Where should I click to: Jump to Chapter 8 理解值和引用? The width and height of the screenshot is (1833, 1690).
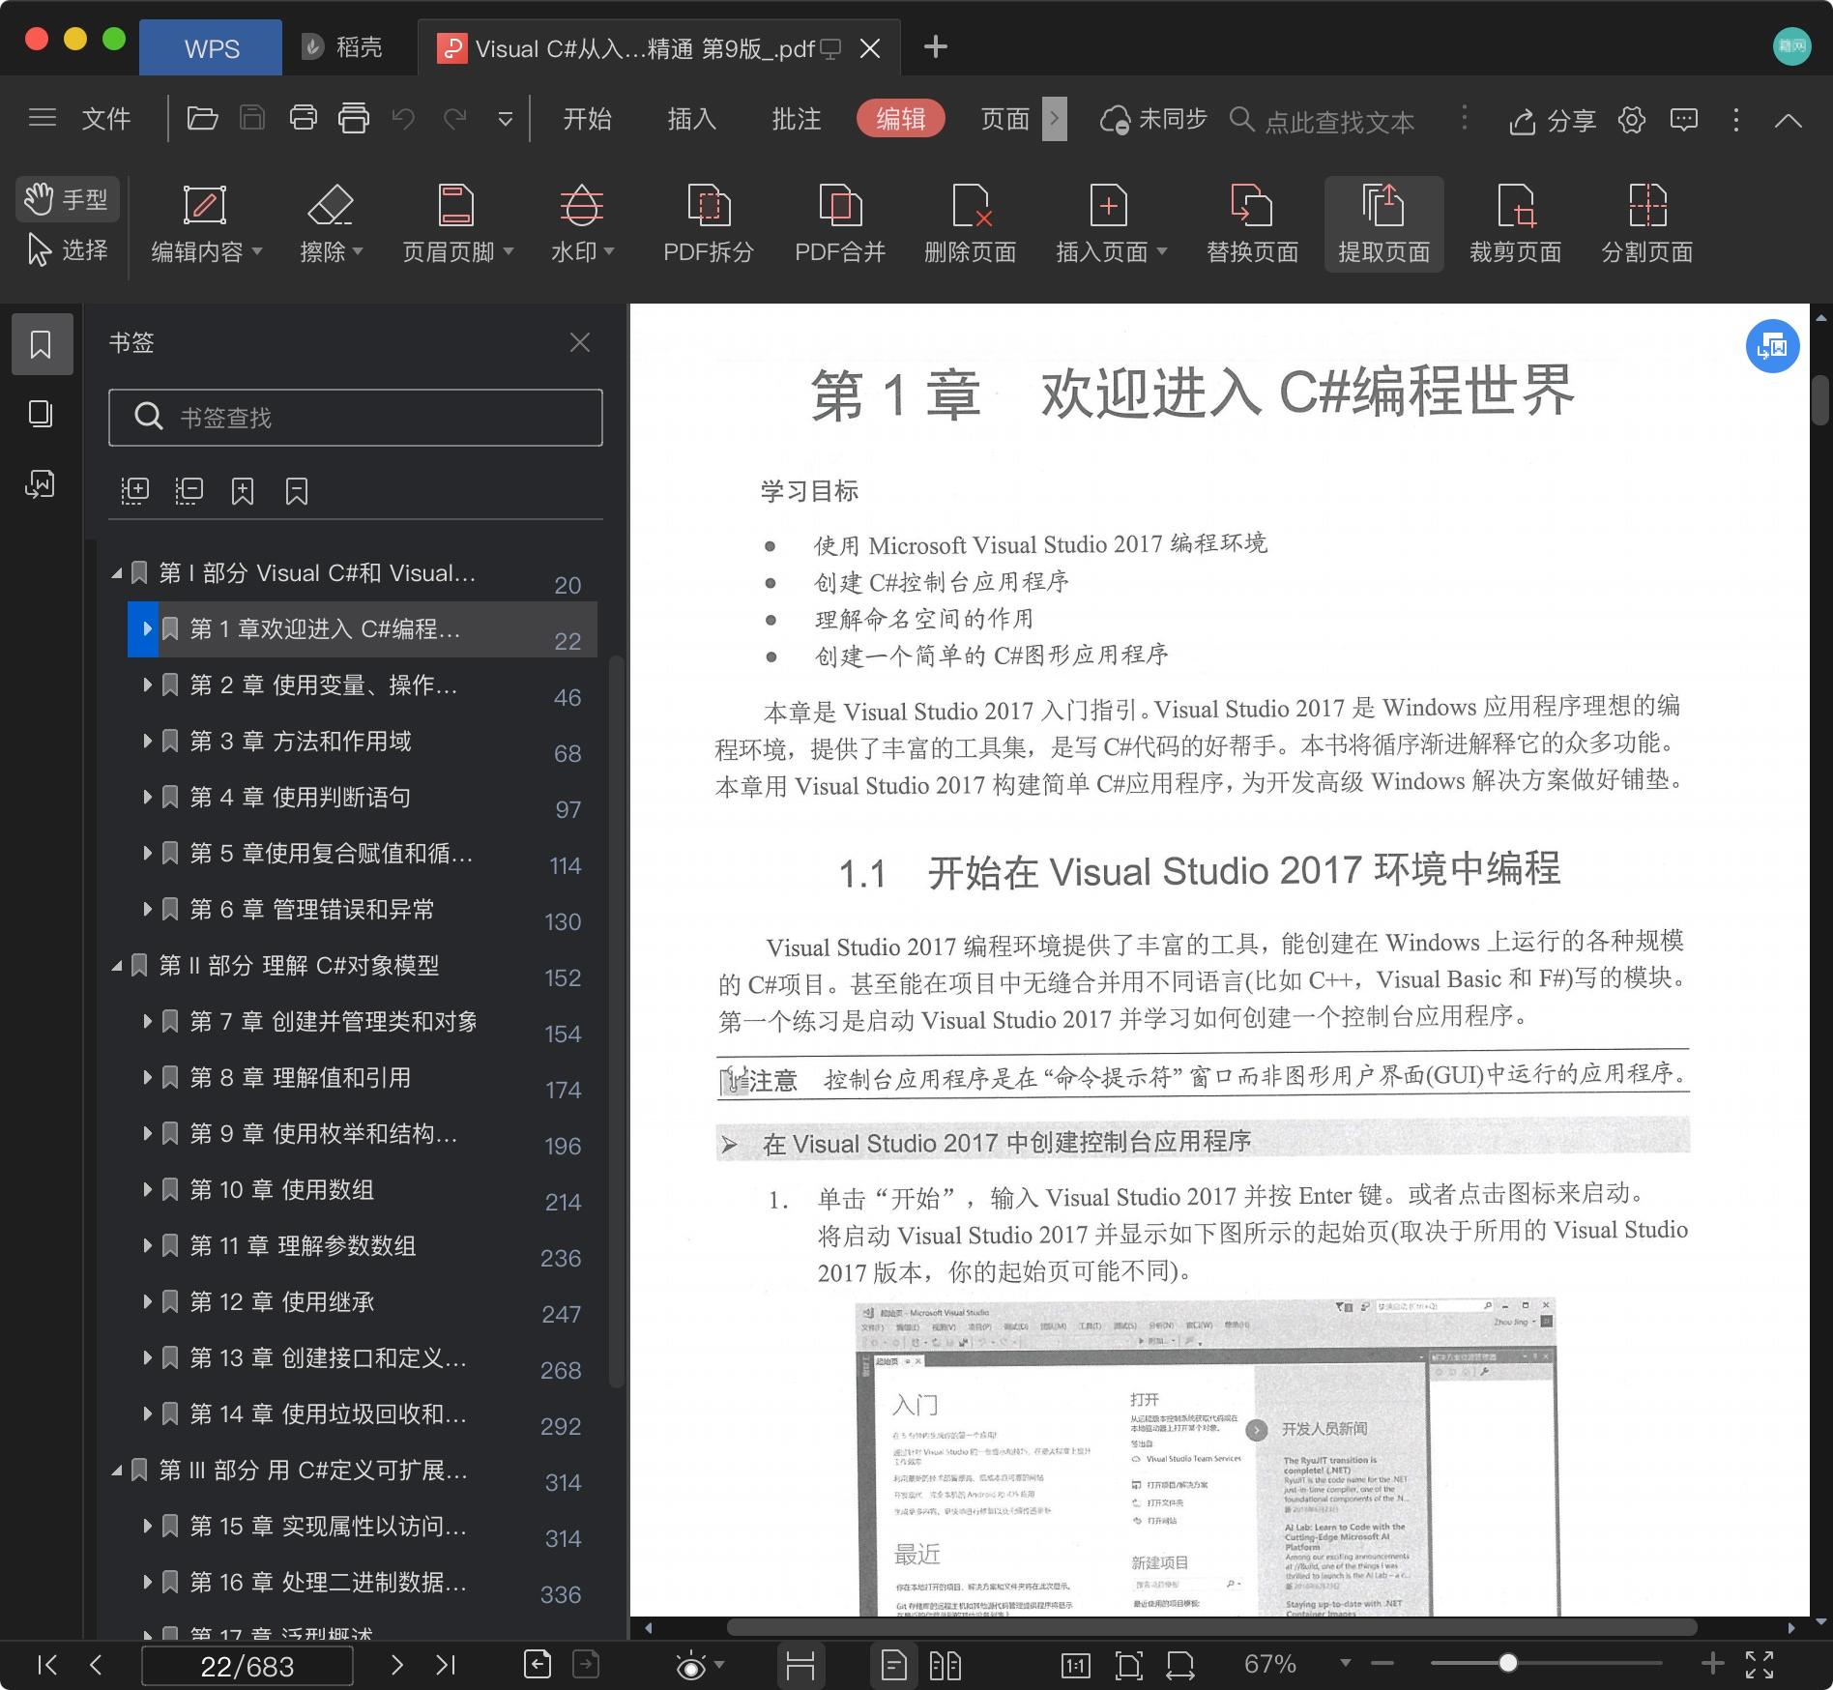(x=300, y=1077)
